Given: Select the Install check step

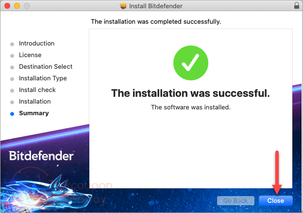Looking at the screenshot, I should point(37,90).
